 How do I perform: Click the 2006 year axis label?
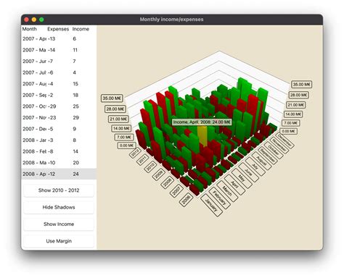point(186,200)
